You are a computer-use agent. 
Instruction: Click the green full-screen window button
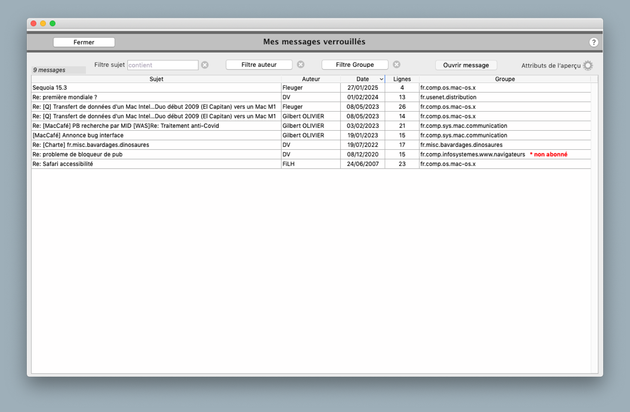click(53, 23)
